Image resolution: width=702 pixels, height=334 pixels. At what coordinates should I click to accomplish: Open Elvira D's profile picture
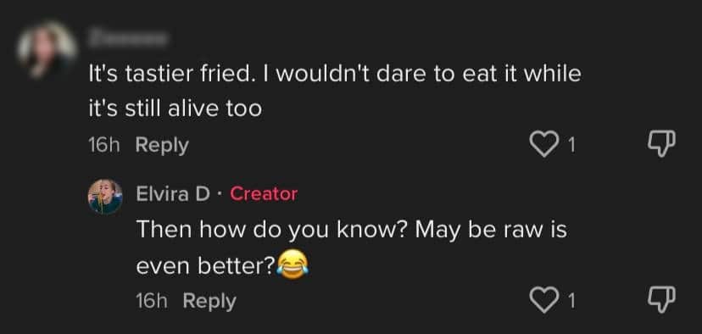tap(105, 197)
